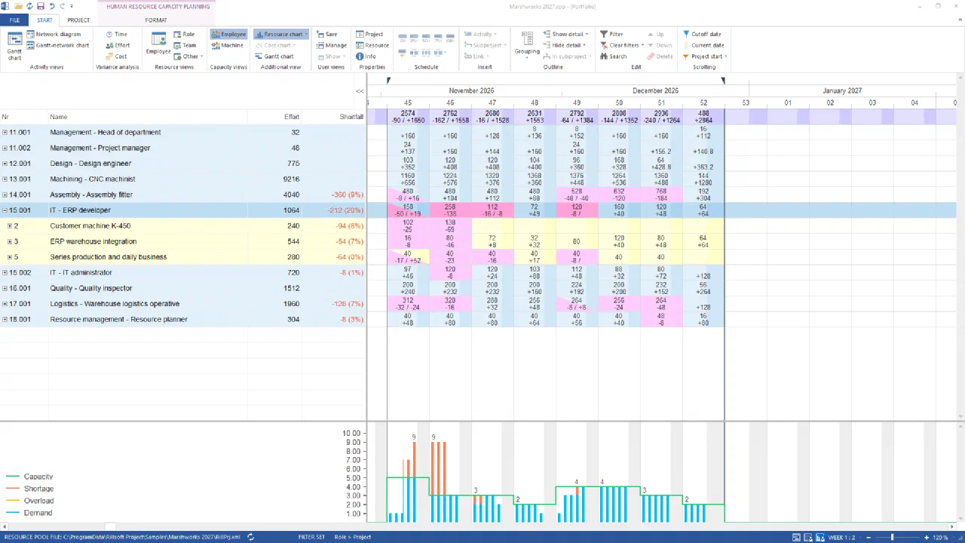Open the Hide detail dropdown
Image resolution: width=965 pixels, height=543 pixels.
tap(565, 45)
